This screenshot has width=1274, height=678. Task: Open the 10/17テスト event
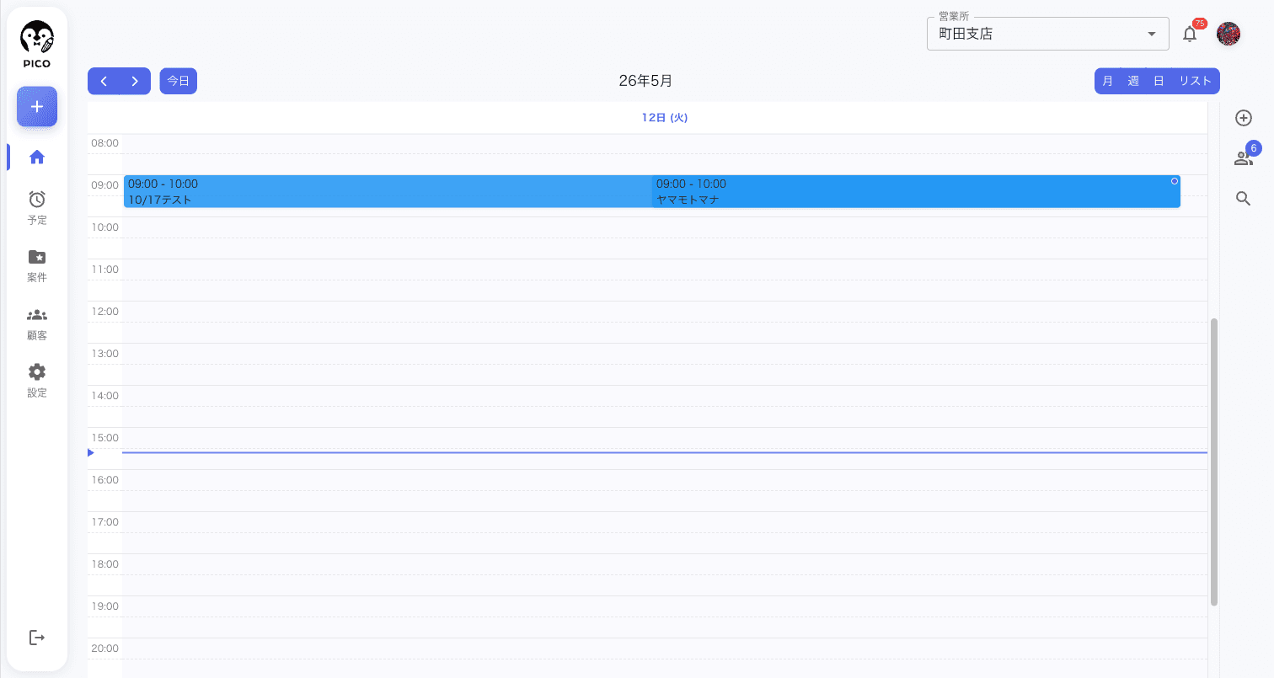388,191
